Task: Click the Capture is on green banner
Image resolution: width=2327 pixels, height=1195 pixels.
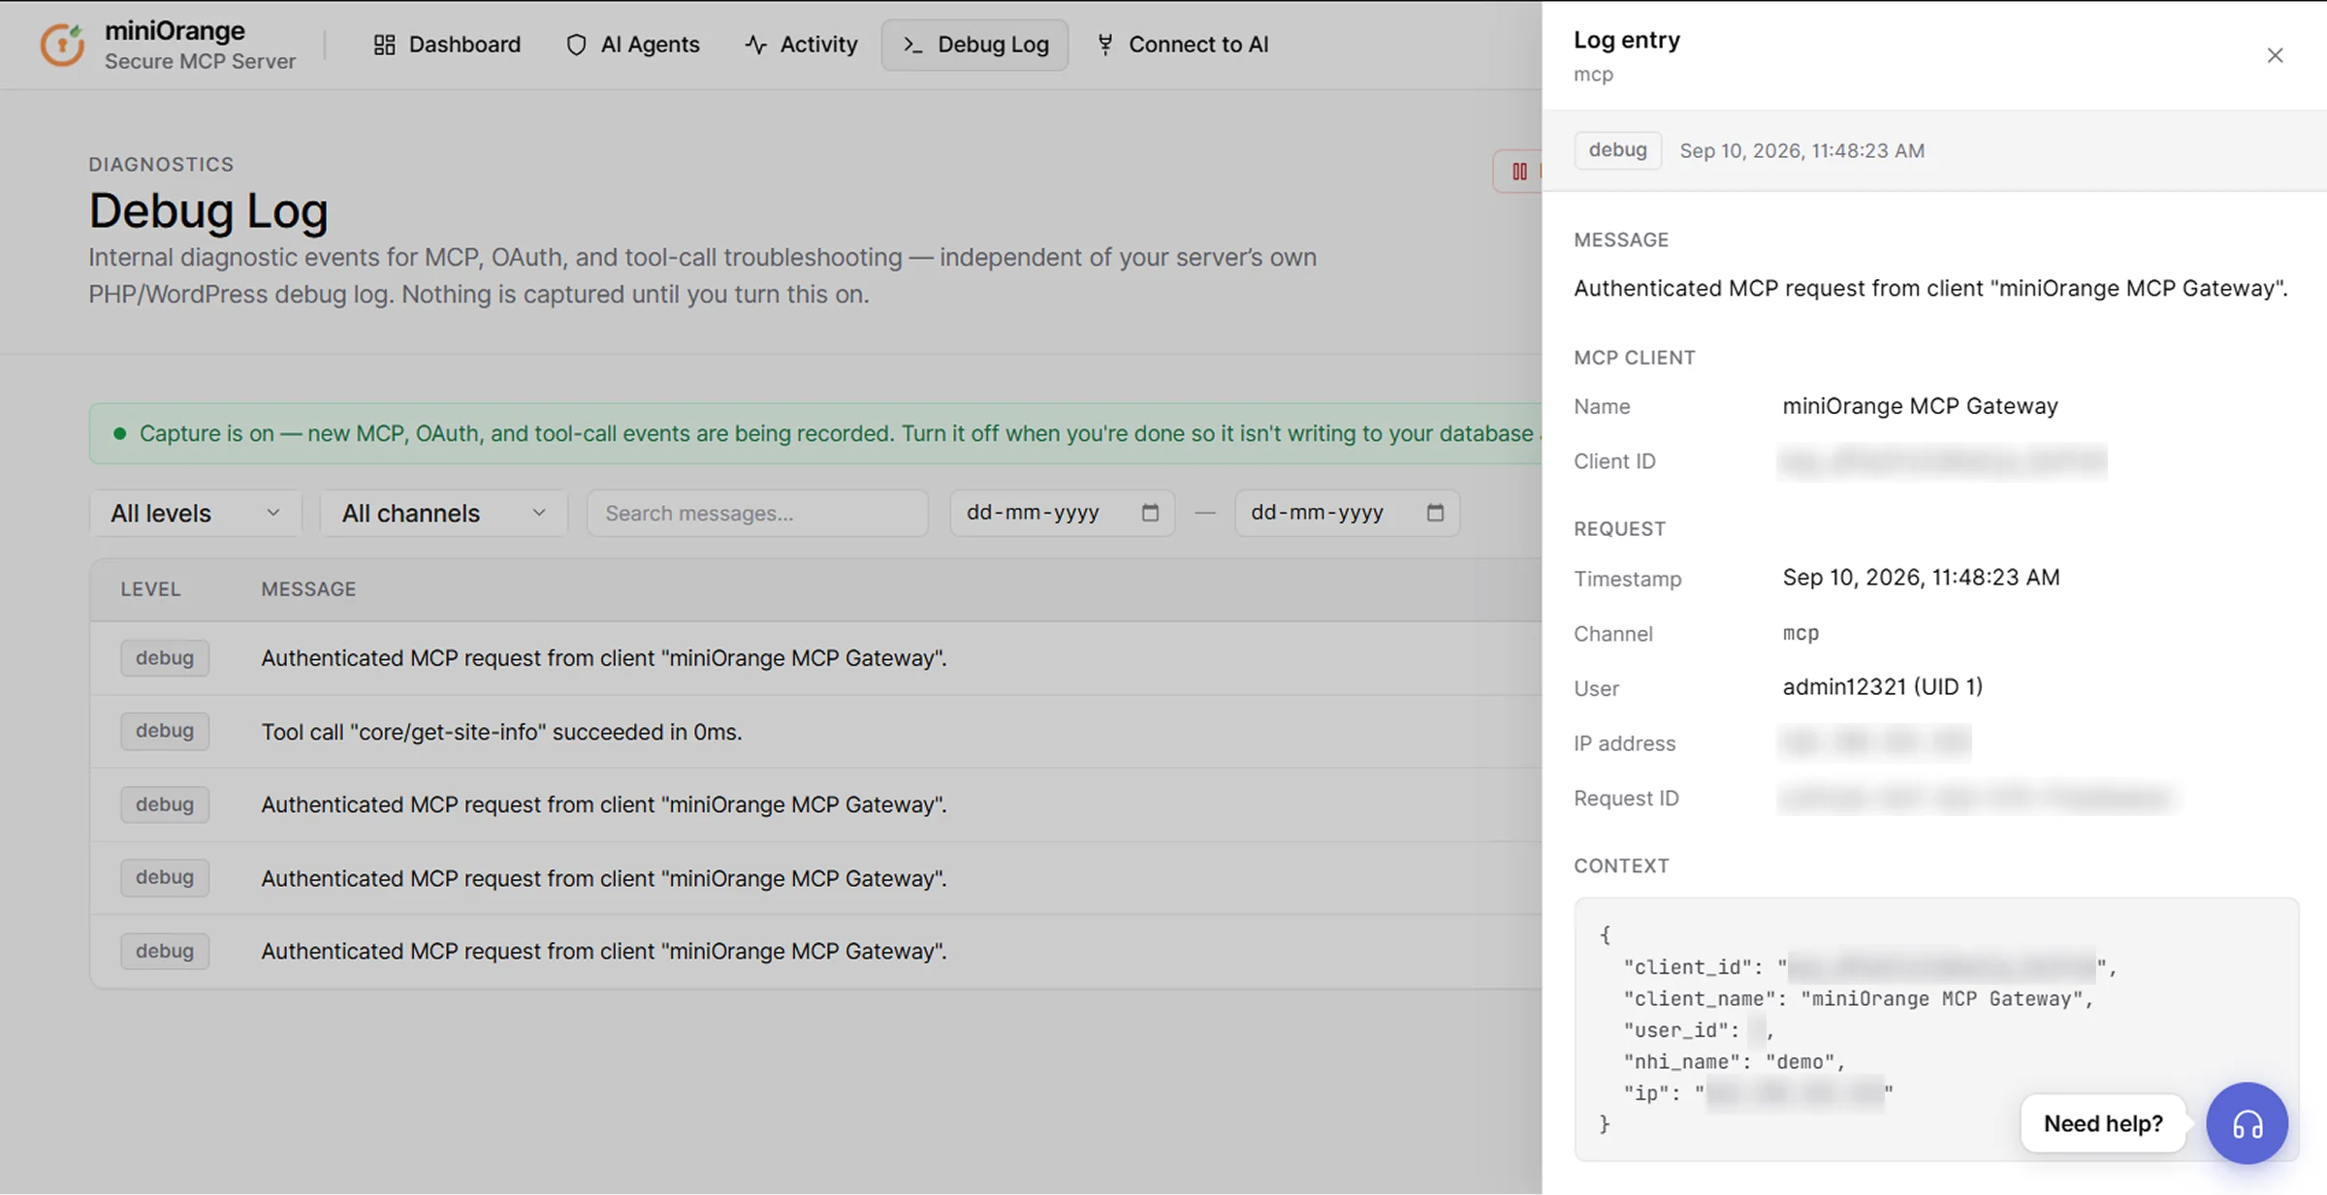Action: click(815, 433)
